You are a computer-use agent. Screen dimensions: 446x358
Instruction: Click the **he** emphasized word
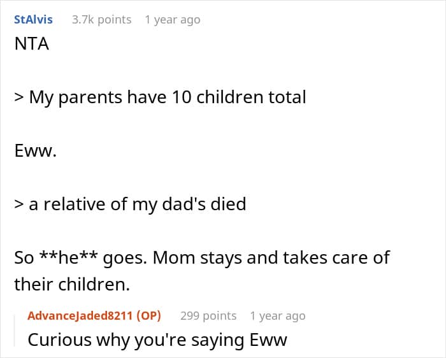(x=68, y=257)
